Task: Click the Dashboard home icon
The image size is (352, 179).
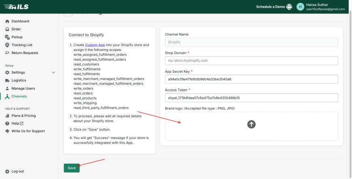Action: pyautogui.click(x=7, y=21)
